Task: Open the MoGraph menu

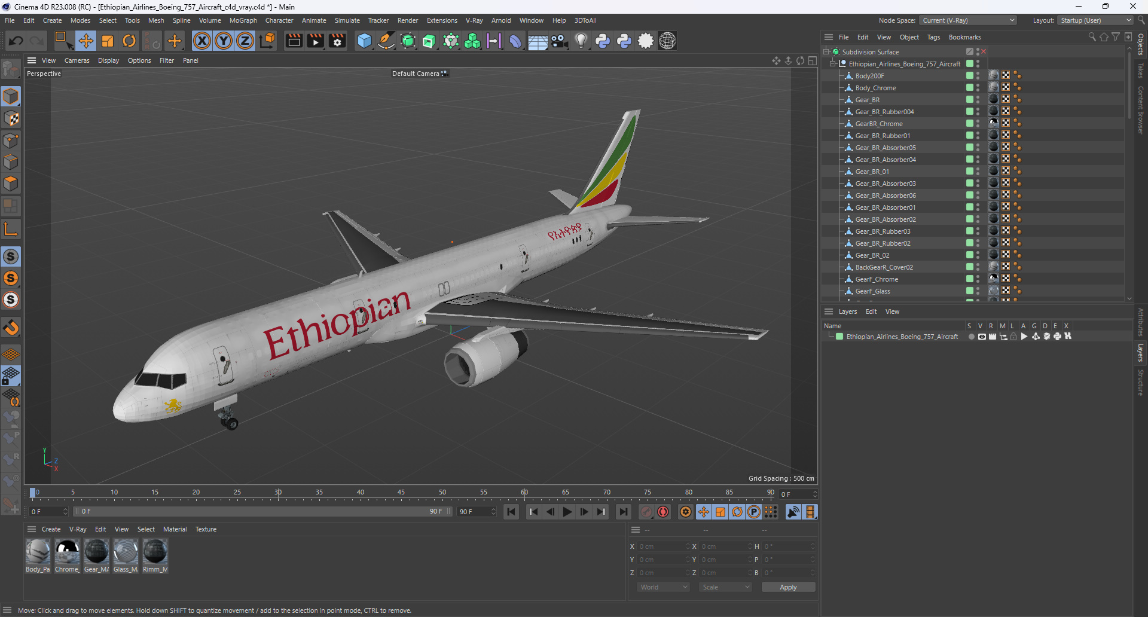Action: click(243, 20)
